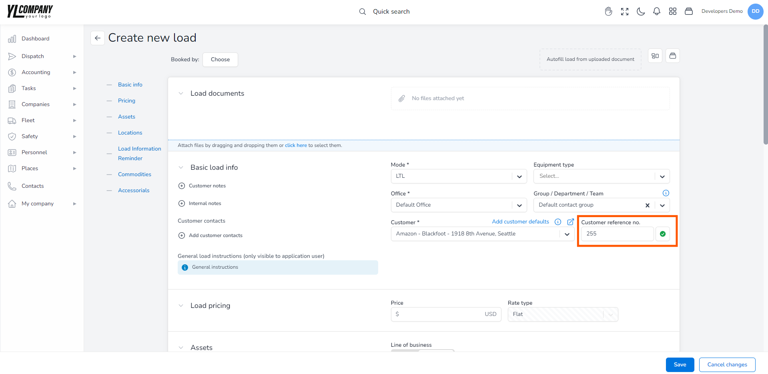Click 'click here' file select link
This screenshot has height=374, width=768.
296,145
